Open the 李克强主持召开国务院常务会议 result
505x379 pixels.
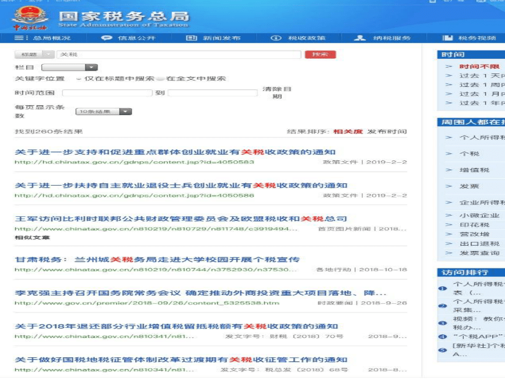pyautogui.click(x=201, y=293)
